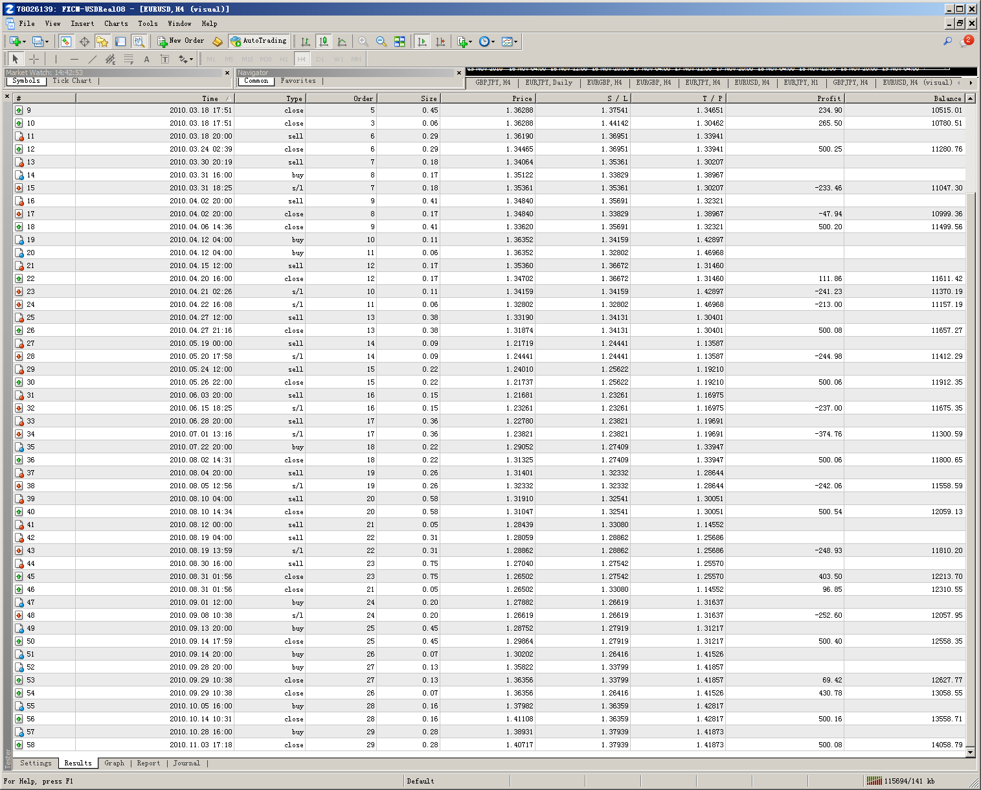The image size is (981, 790).
Task: Toggle chart shift
Action: [440, 41]
